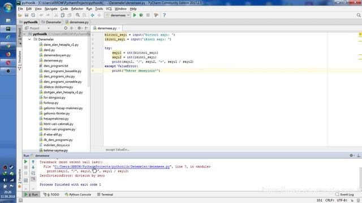This screenshot has height=203, width=362.
Task: Click the Up the Stack Trace arrow
Action: [x=33, y=162]
